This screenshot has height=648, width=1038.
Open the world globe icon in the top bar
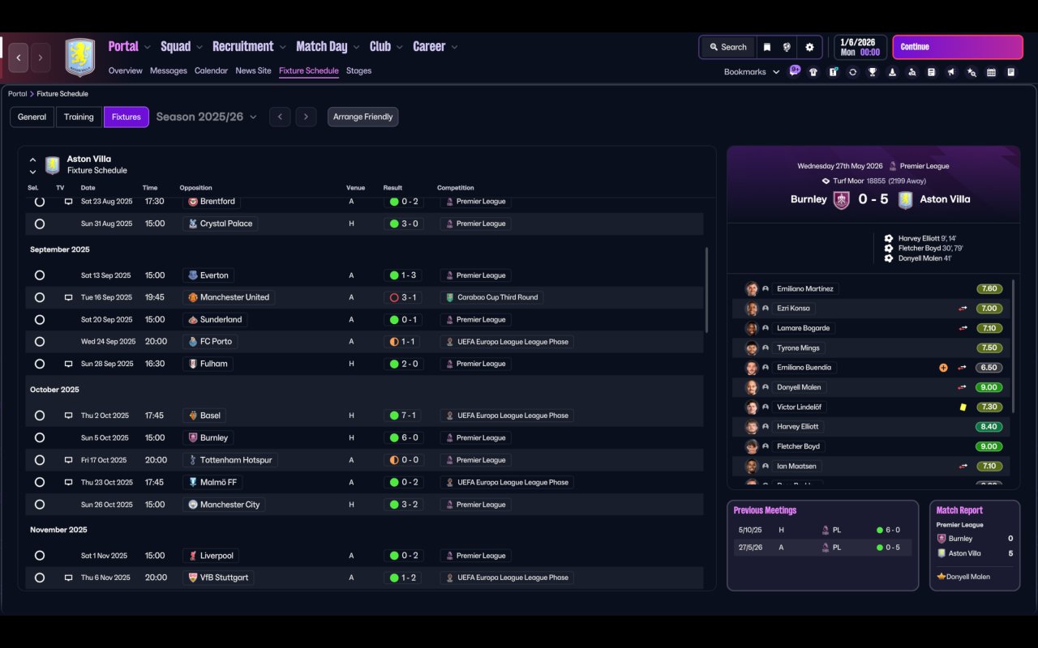click(787, 47)
